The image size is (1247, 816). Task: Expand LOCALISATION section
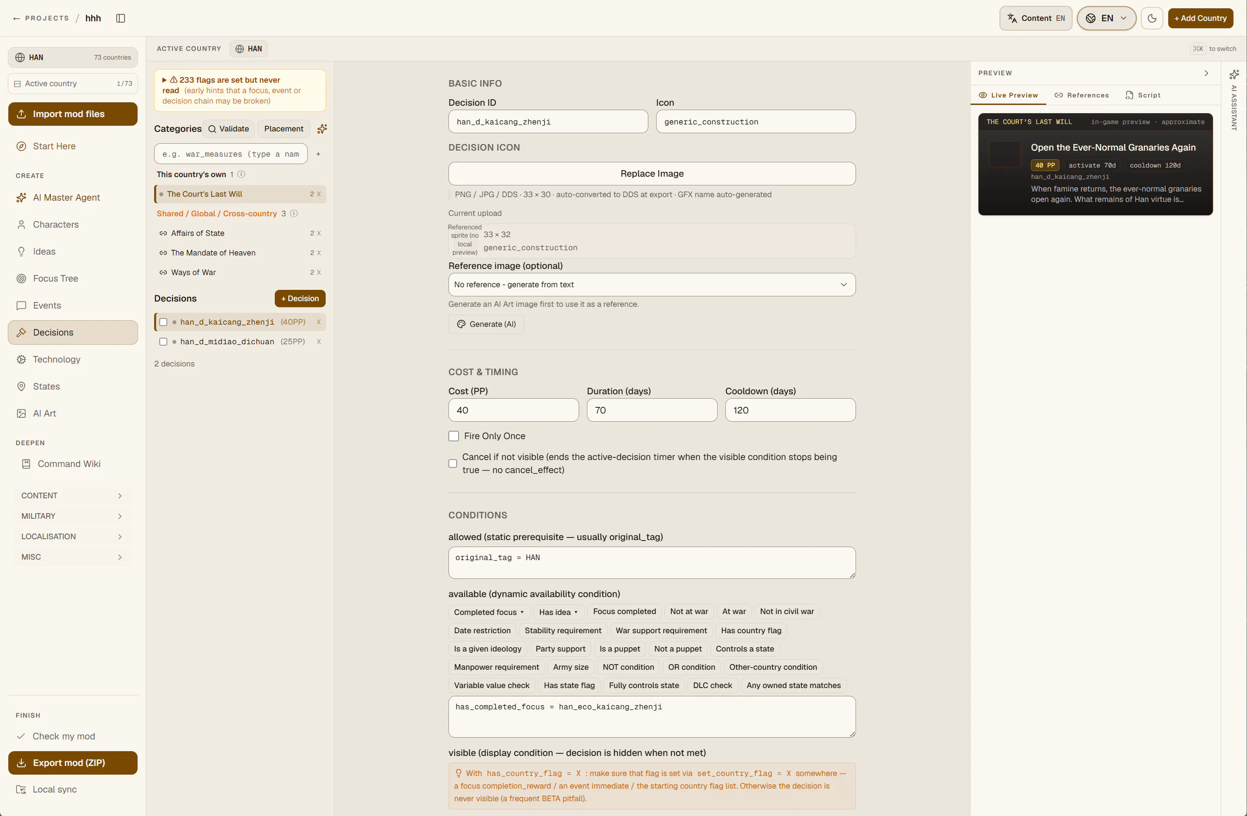pyautogui.click(x=73, y=536)
